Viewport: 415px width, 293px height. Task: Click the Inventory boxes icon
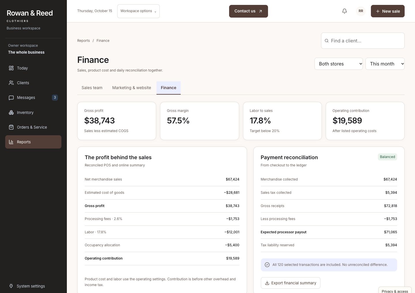[11, 112]
